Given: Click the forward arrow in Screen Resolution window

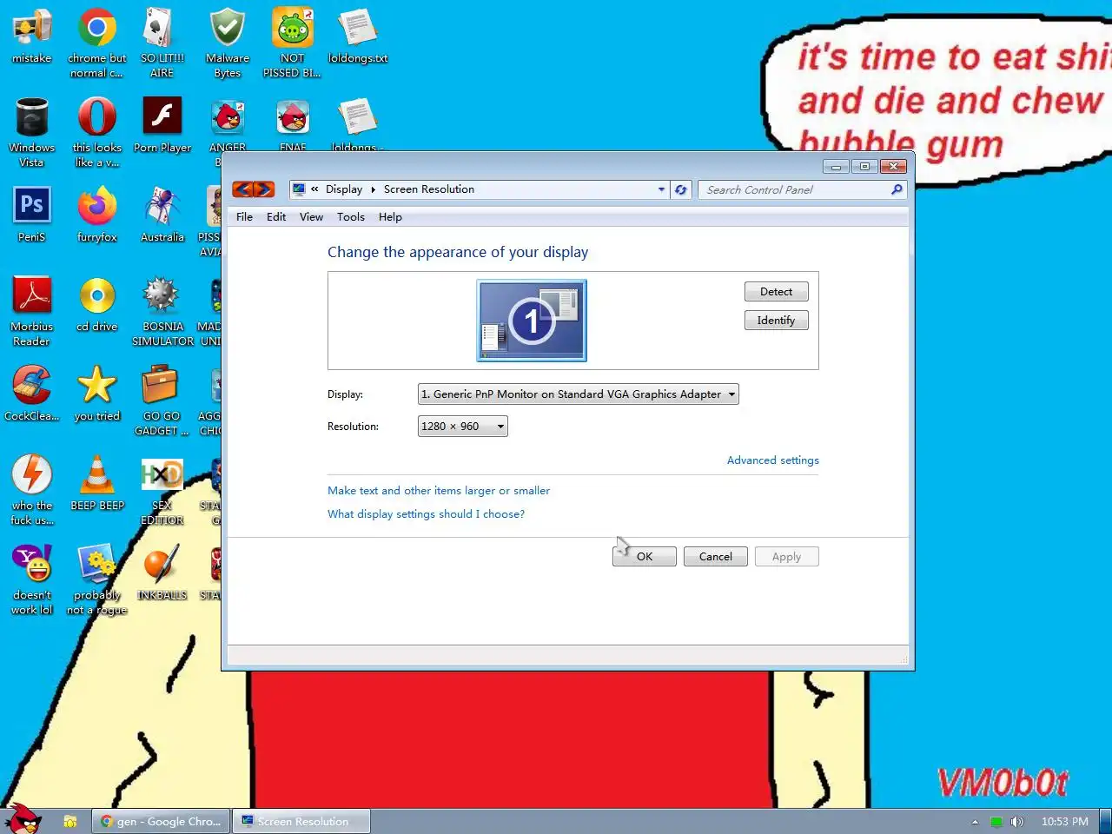Looking at the screenshot, I should [264, 189].
